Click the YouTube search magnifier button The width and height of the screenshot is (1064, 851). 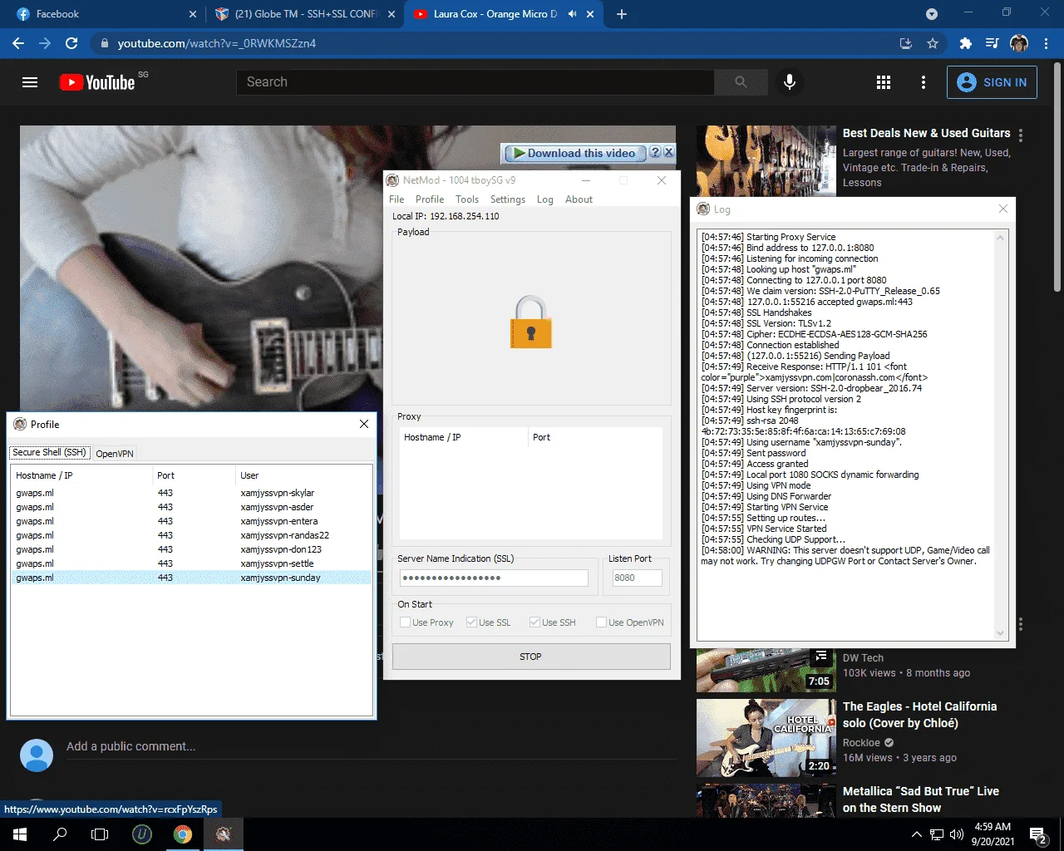741,82
